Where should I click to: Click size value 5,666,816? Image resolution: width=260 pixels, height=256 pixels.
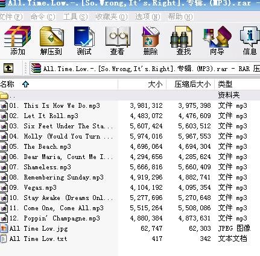(x=146, y=167)
